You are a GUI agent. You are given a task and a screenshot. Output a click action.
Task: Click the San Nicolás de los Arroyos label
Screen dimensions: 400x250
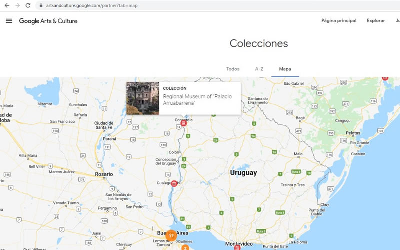pos(118,197)
